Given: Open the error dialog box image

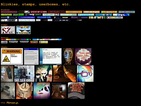Looking at the screenshot, I should (31, 57).
